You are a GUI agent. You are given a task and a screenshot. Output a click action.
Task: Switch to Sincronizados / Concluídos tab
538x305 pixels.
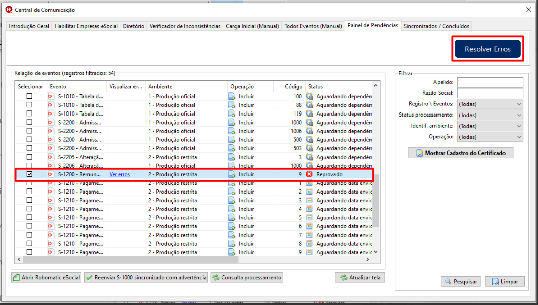pos(436,26)
